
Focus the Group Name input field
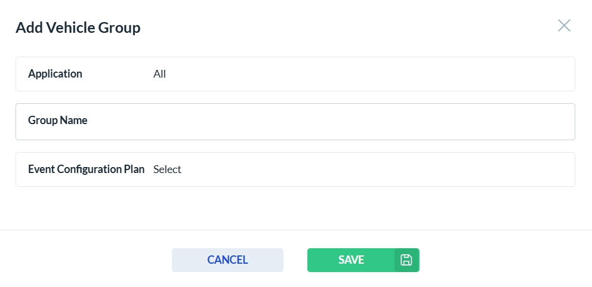[x=358, y=122]
